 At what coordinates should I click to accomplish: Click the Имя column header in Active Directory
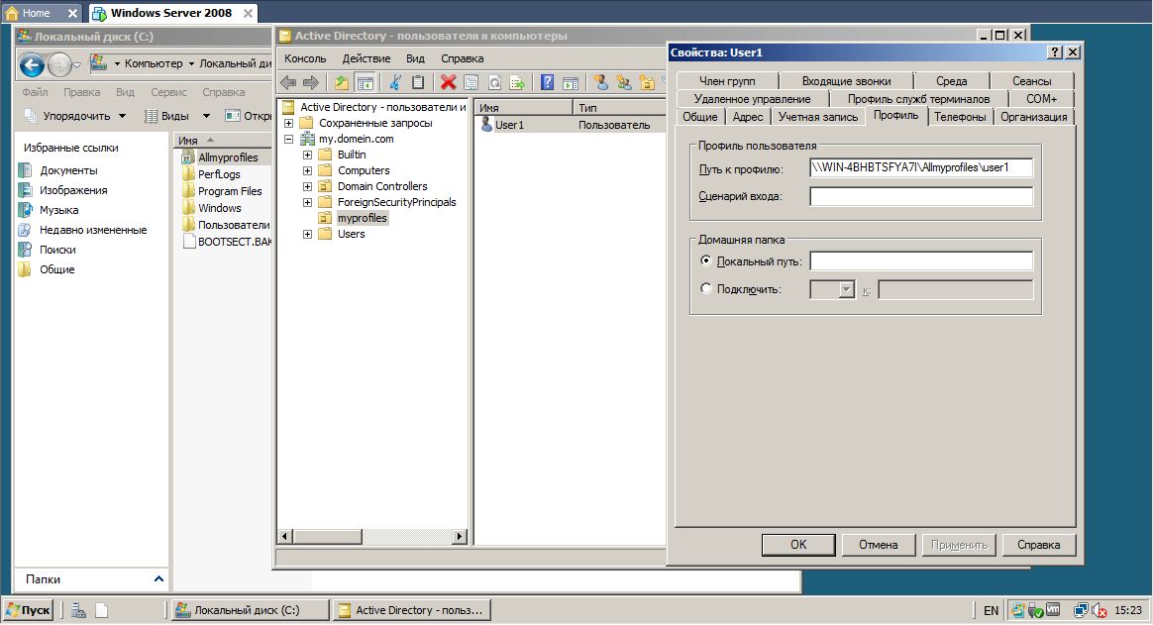[x=524, y=108]
